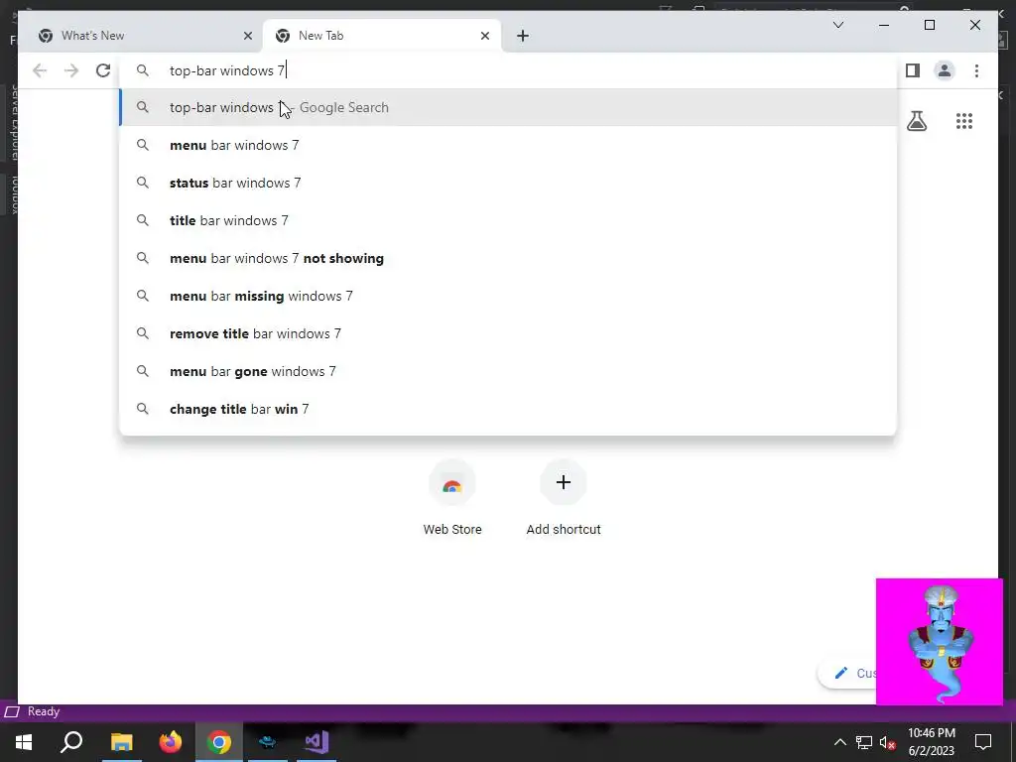Click the Chrome taskbar icon
Image resolution: width=1016 pixels, height=762 pixels.
tap(219, 742)
